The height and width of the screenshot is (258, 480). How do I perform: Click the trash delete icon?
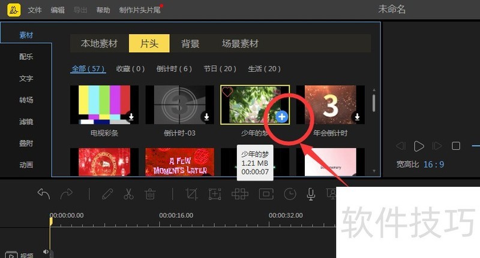[150, 194]
